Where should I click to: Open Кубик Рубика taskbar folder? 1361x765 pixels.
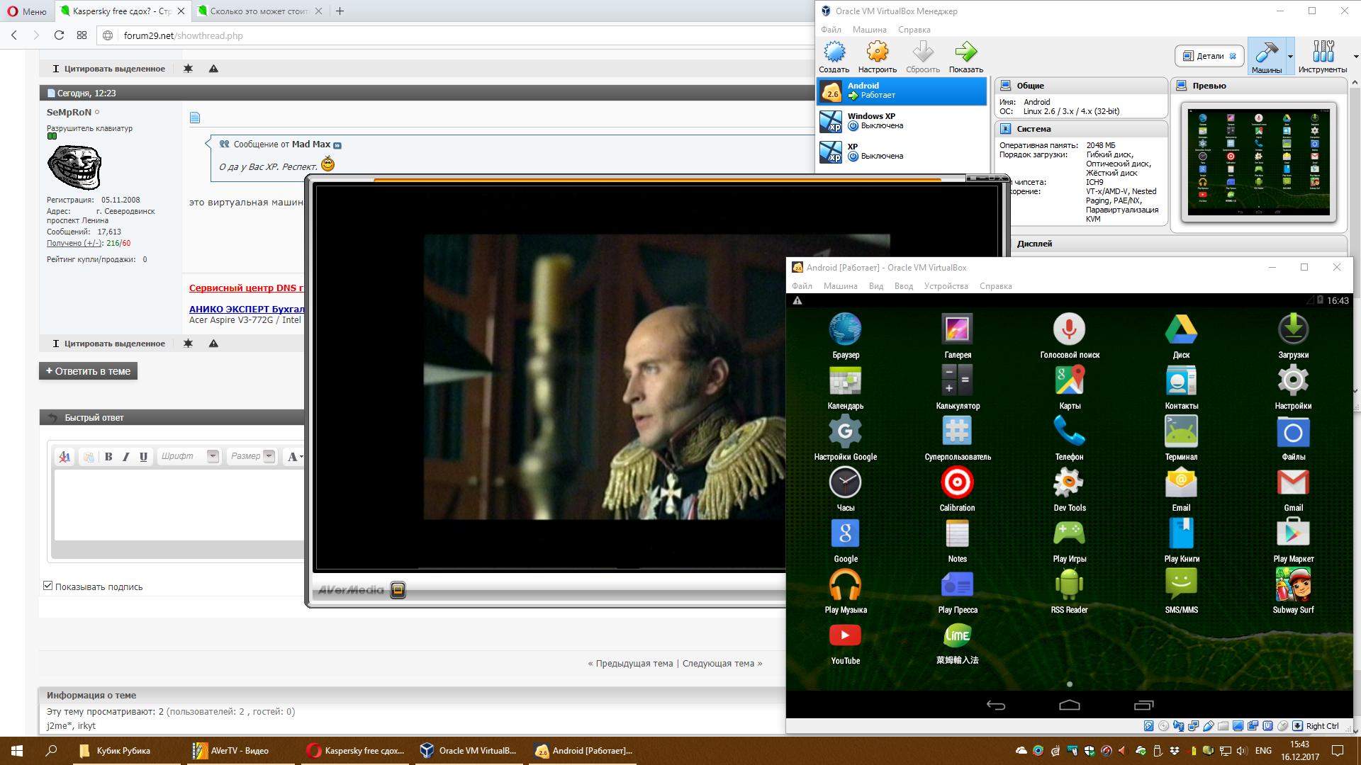pyautogui.click(x=128, y=751)
